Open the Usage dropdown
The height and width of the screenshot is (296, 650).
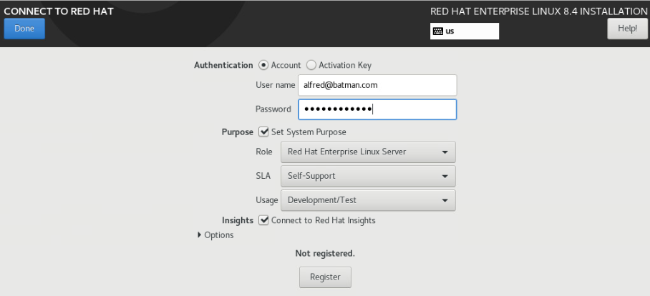point(368,200)
